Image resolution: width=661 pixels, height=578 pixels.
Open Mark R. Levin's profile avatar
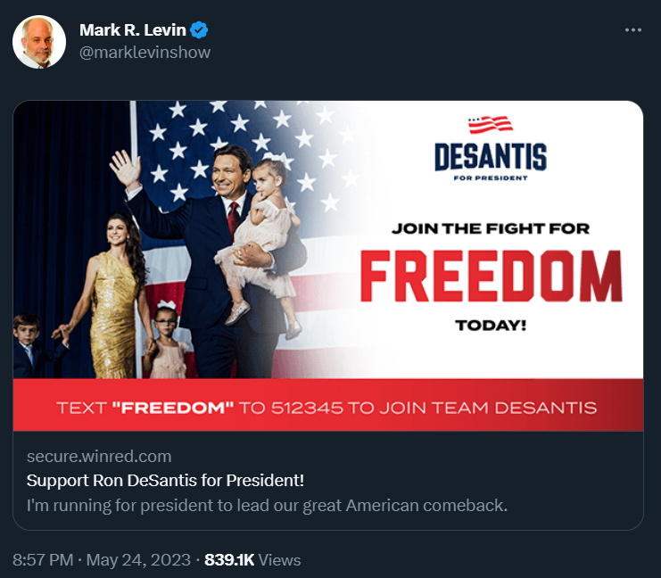point(39,42)
